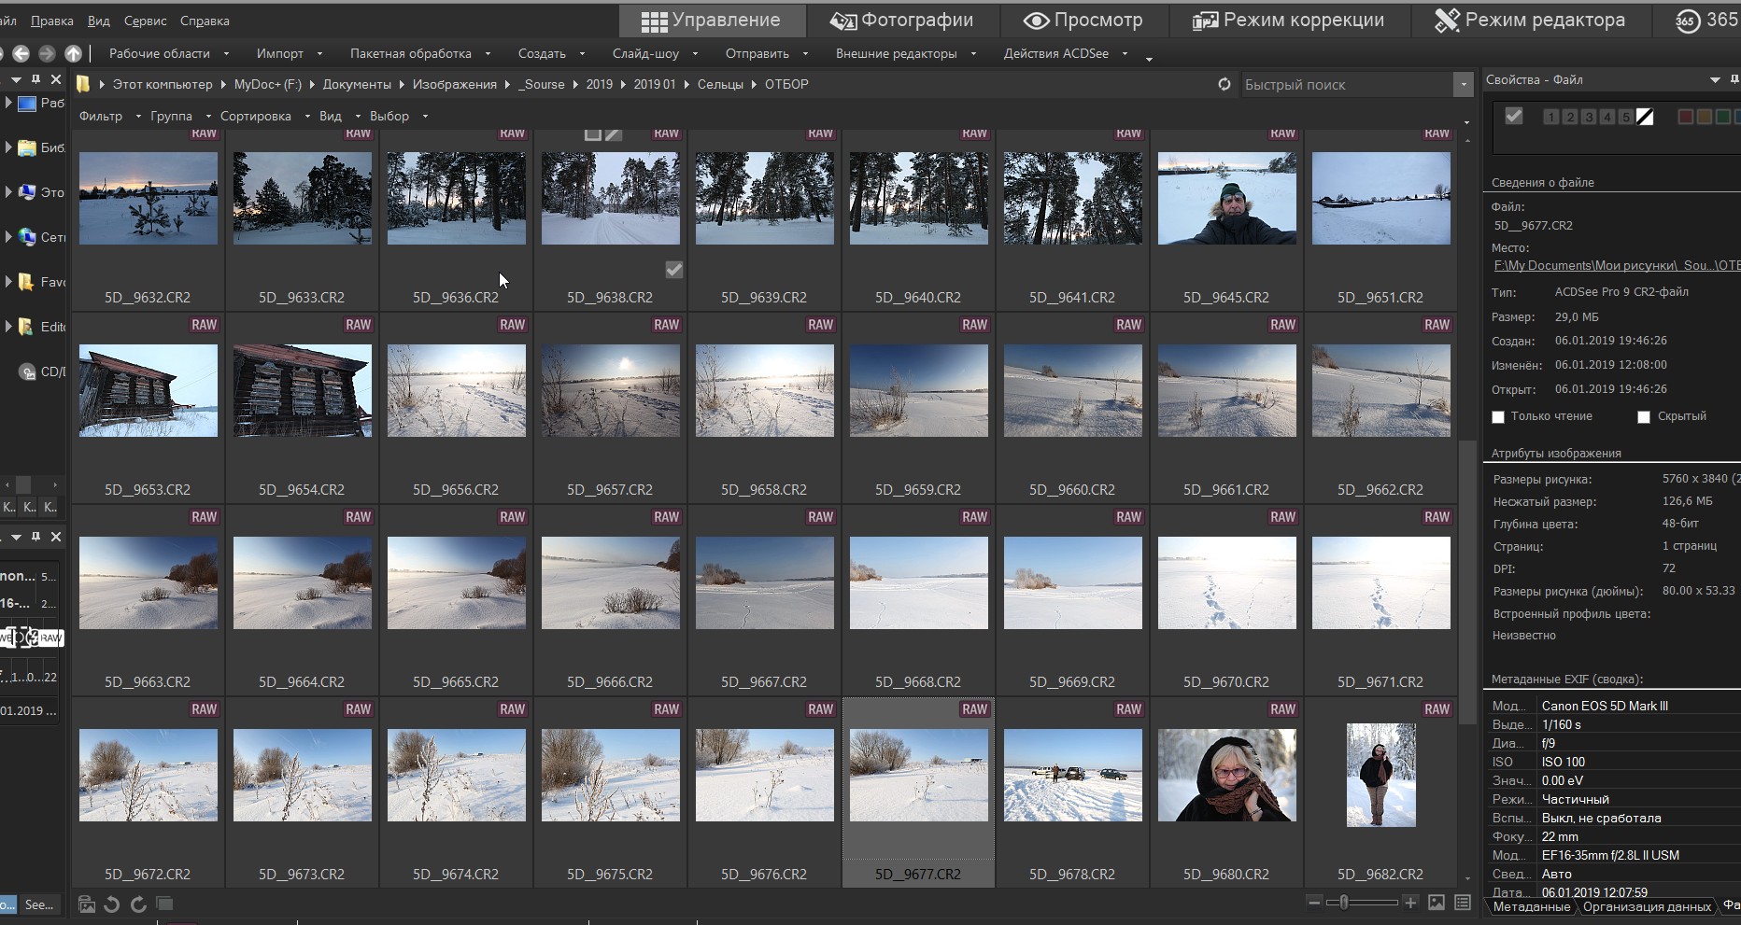Open the Импорт dropdown
The image size is (1741, 925).
(289, 54)
